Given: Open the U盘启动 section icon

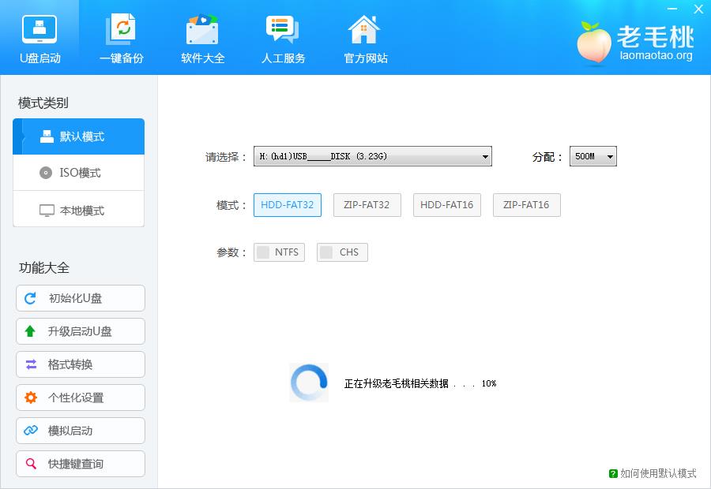Looking at the screenshot, I should point(39,28).
